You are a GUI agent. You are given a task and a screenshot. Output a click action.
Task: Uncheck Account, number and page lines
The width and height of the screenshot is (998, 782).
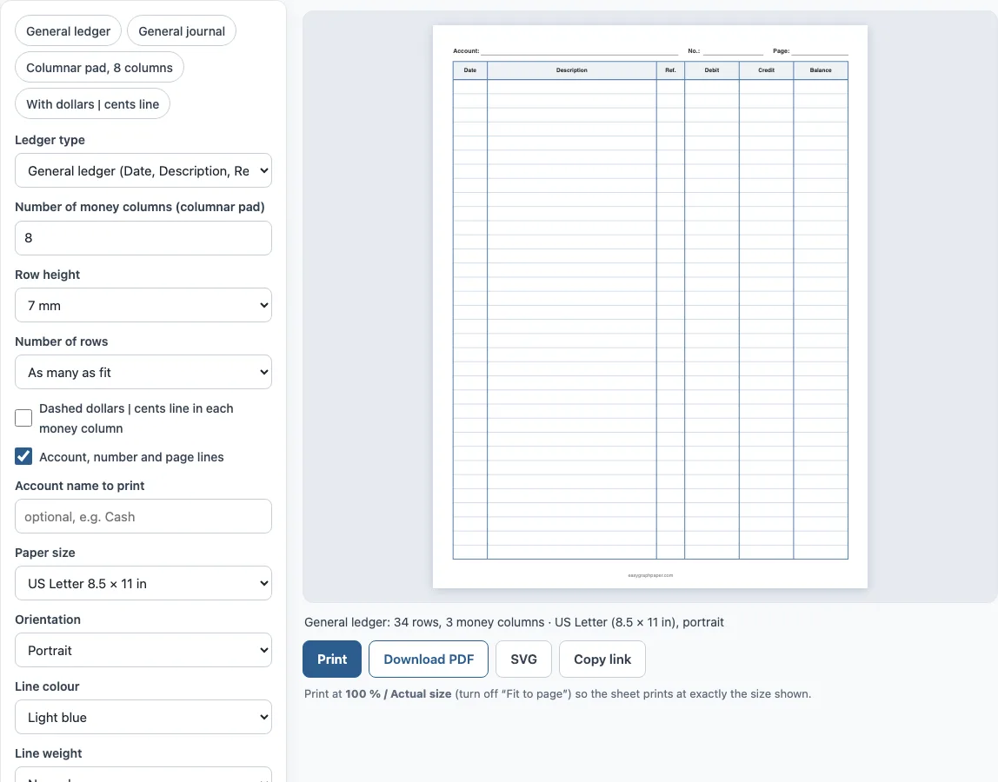tap(23, 456)
